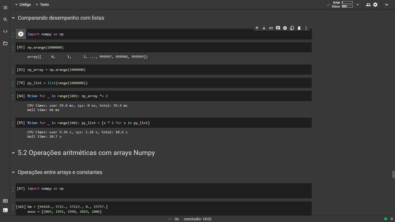Click the 'conclusão: 18:02' status text
The height and width of the screenshot is (222, 395).
tap(197, 219)
